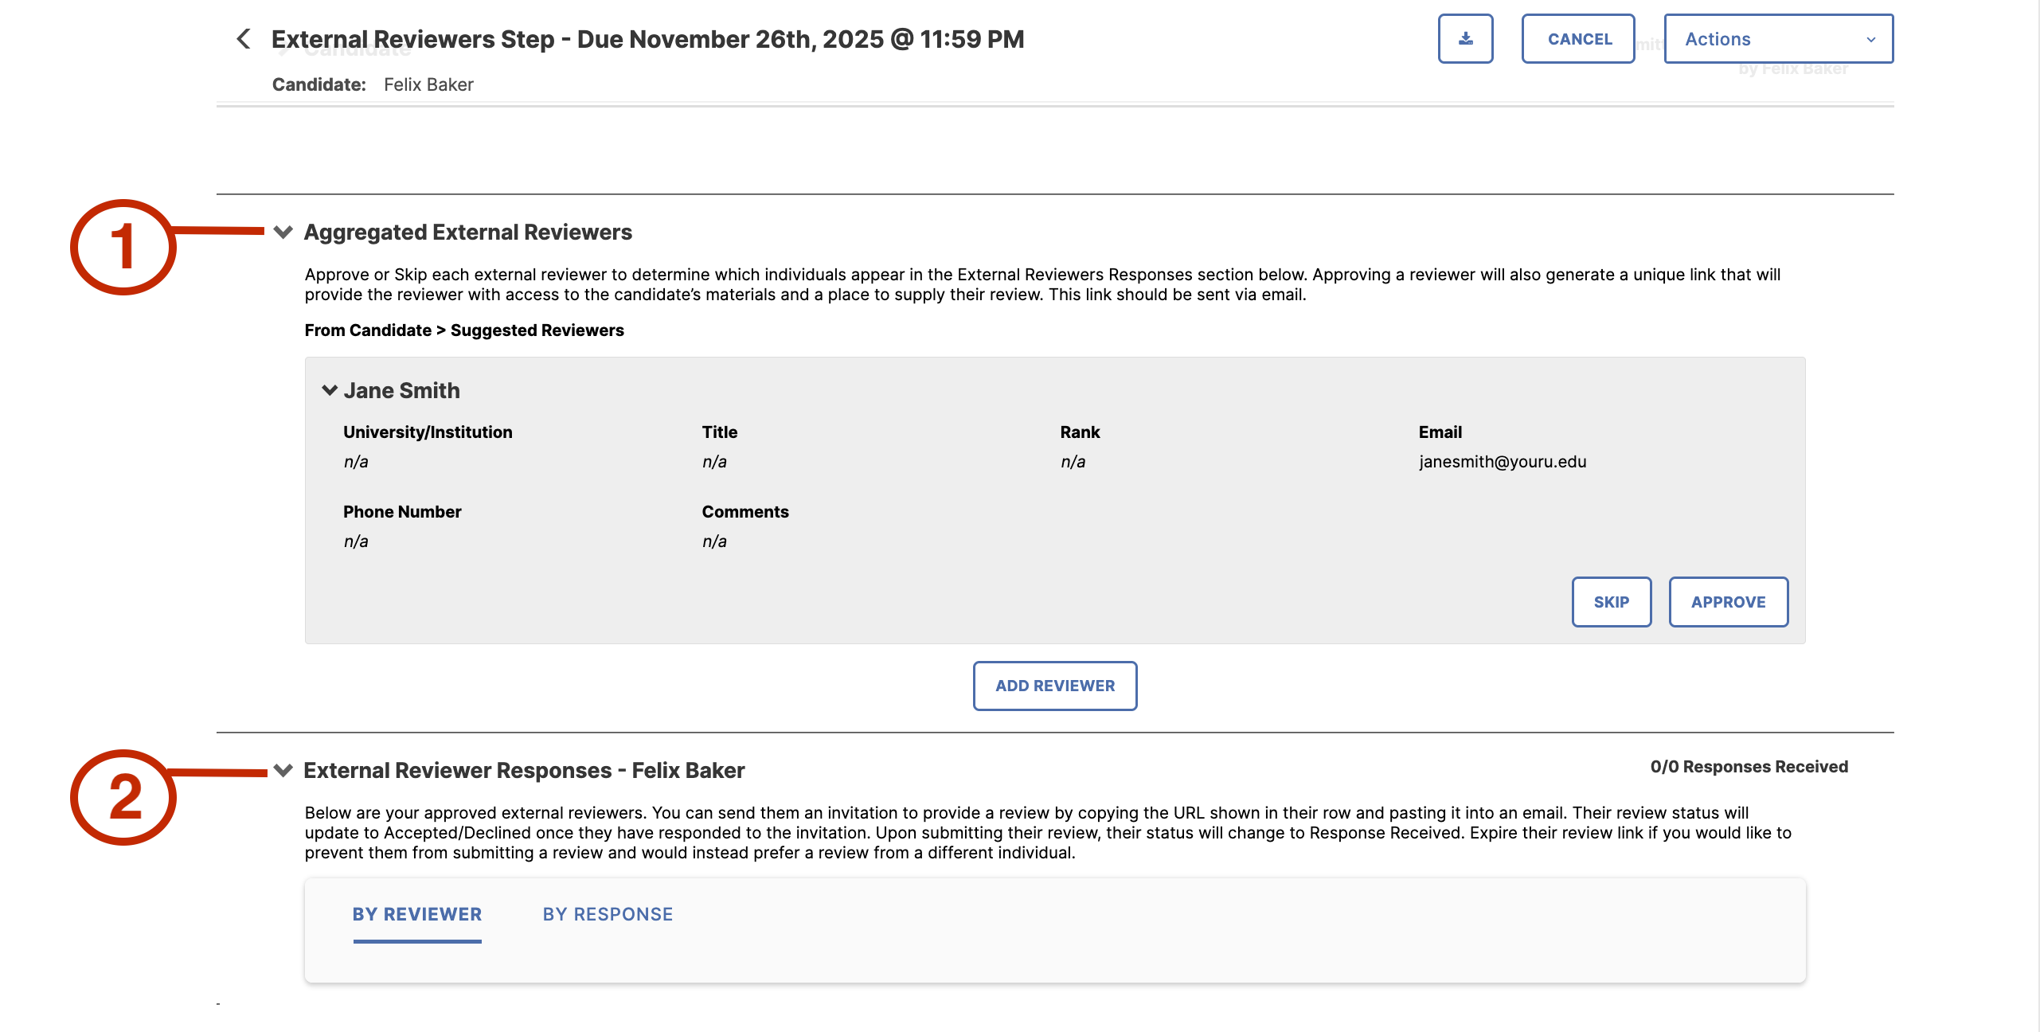Select email janesmith@youru.edu

[x=1502, y=462]
